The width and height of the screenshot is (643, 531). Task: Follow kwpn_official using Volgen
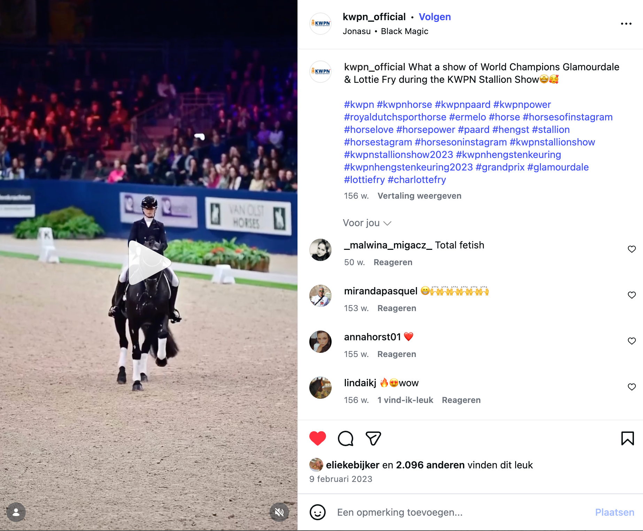coord(435,17)
